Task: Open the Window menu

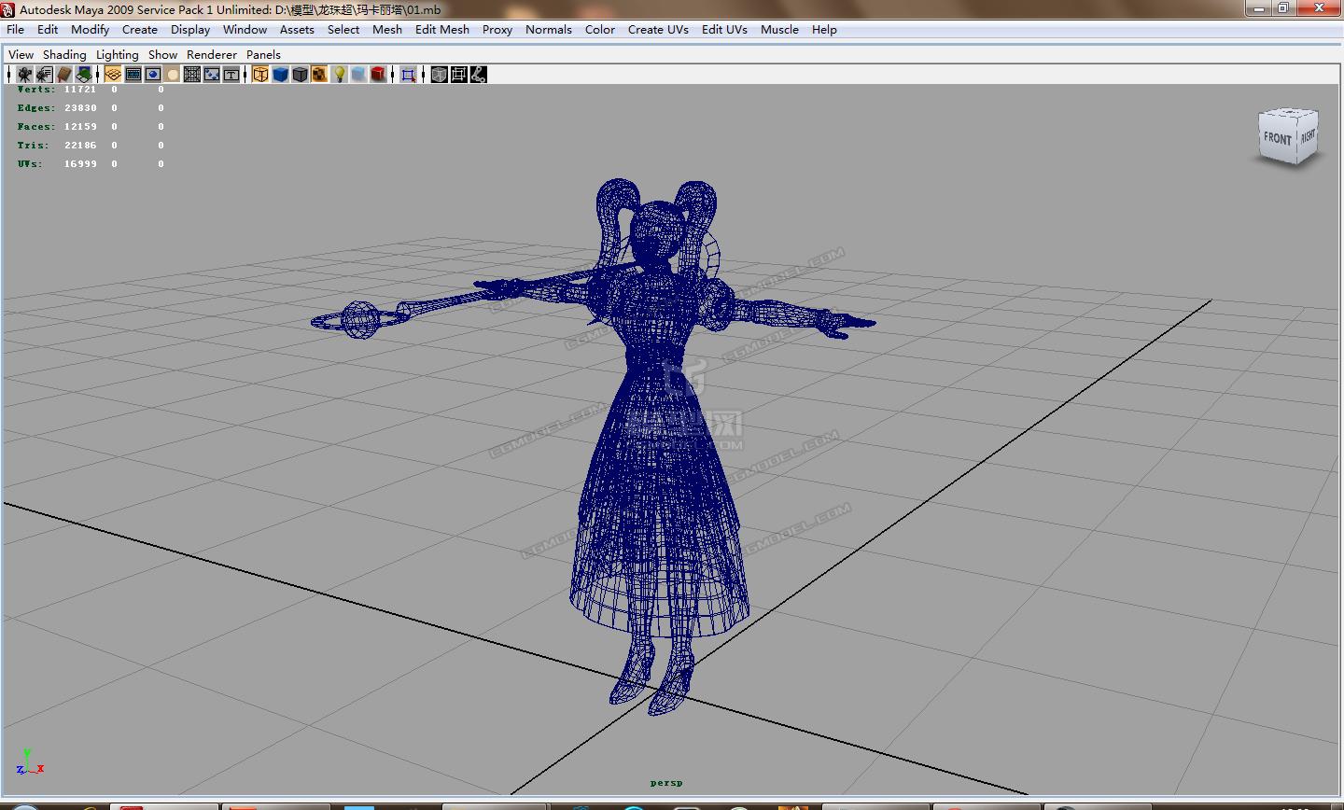Action: [x=245, y=30]
